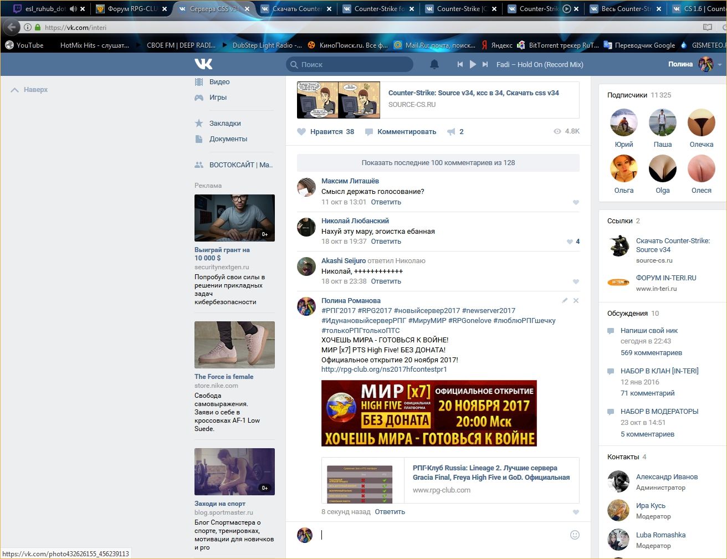Click the views eye icon 4.8K
727x559 pixels.
pyautogui.click(x=557, y=131)
